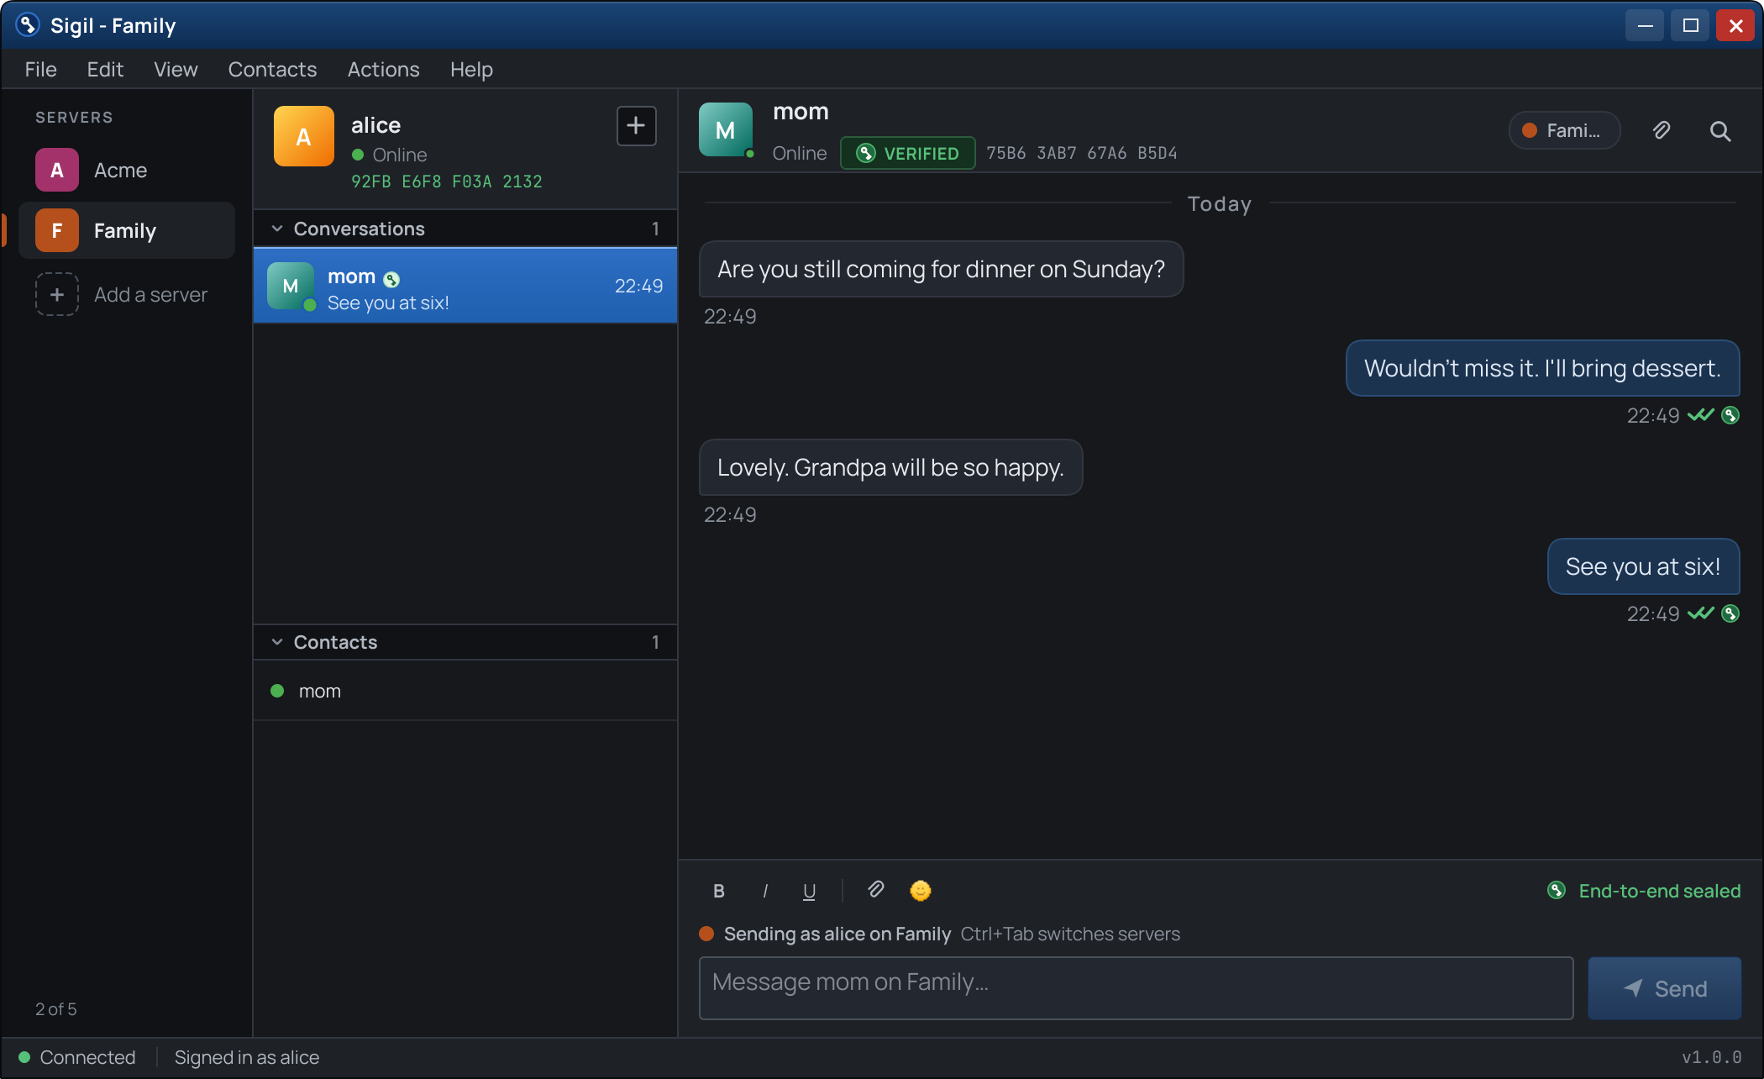Click the double-check receipt under 'I'll bring dessert'
The height and width of the screenshot is (1079, 1764).
click(x=1700, y=415)
